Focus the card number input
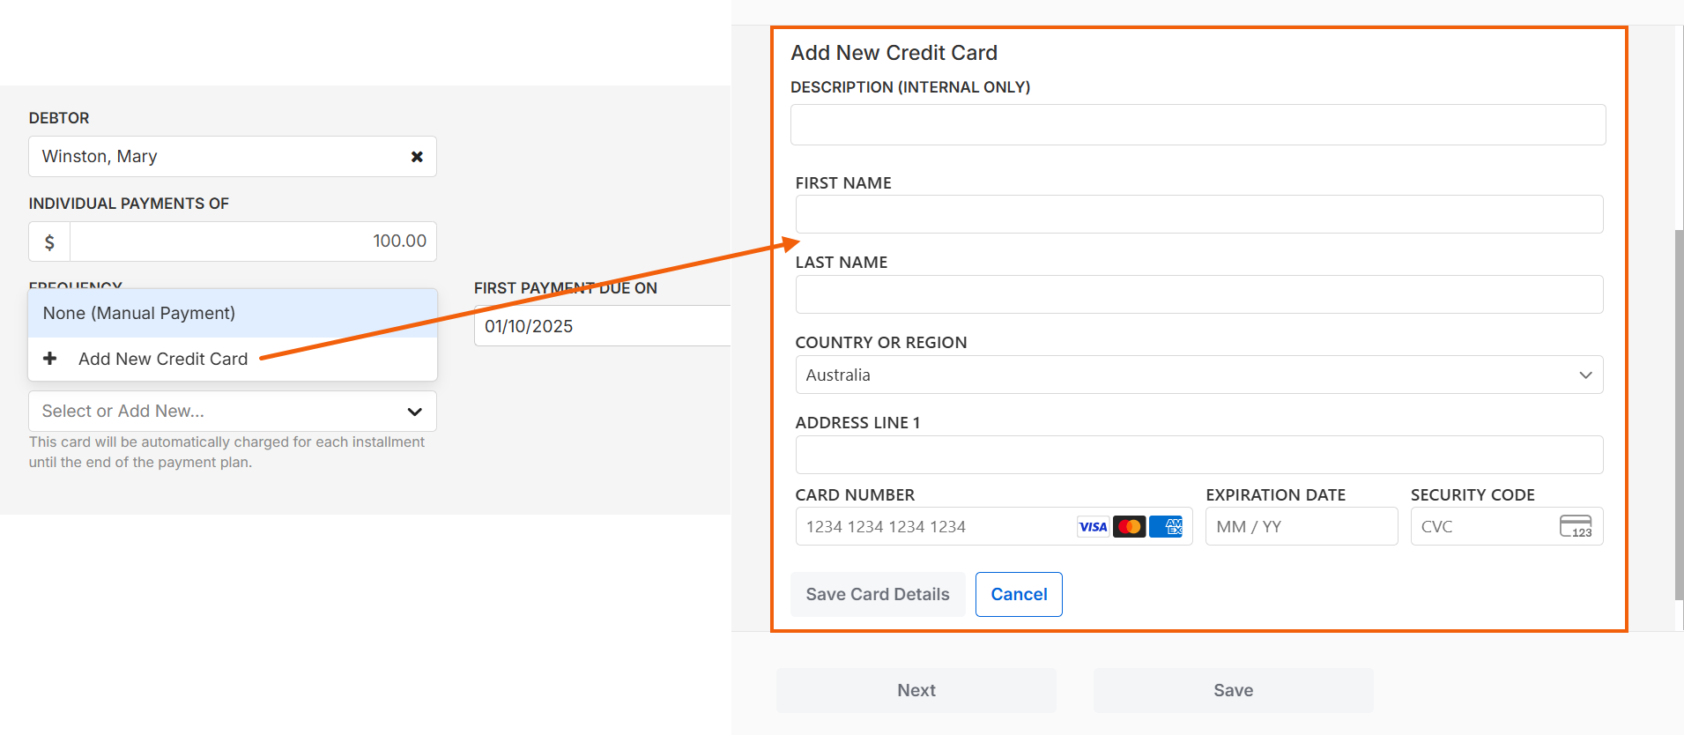1684x735 pixels. [x=934, y=527]
